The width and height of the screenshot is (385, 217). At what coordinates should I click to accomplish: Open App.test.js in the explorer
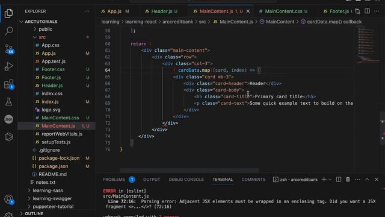54,61
